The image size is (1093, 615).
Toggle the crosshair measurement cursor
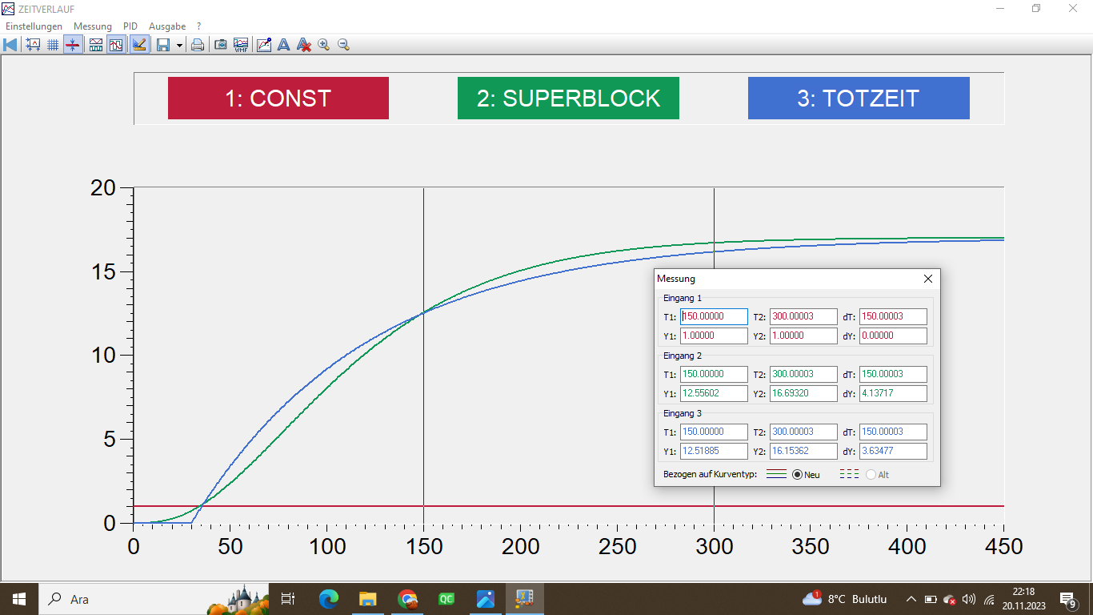(x=73, y=45)
